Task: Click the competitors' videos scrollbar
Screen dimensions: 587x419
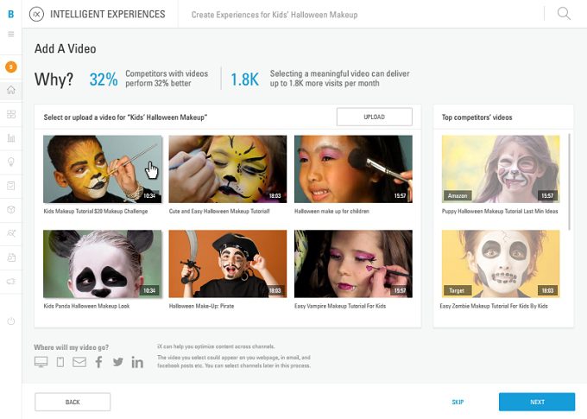Action: (569, 181)
